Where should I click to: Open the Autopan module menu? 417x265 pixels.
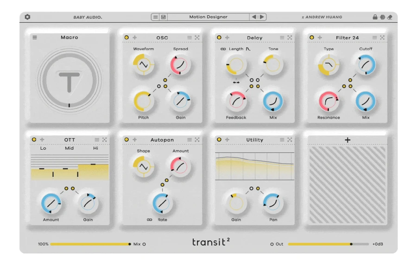coord(190,139)
